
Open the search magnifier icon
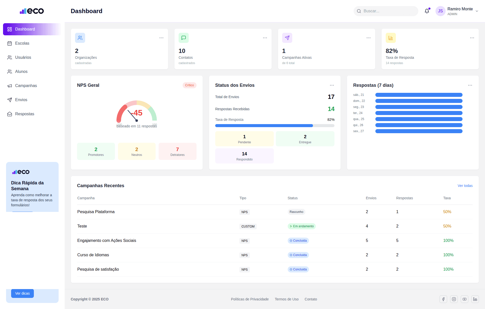click(359, 11)
